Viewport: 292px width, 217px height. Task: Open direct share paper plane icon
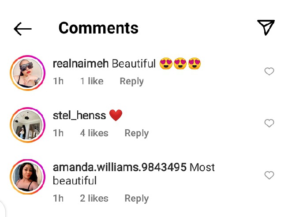pyautogui.click(x=266, y=27)
